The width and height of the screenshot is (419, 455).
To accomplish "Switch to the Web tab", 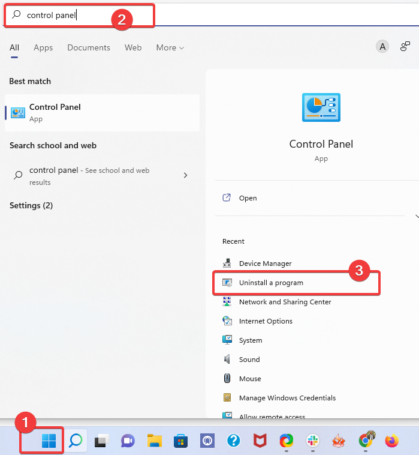I will pyautogui.click(x=133, y=47).
